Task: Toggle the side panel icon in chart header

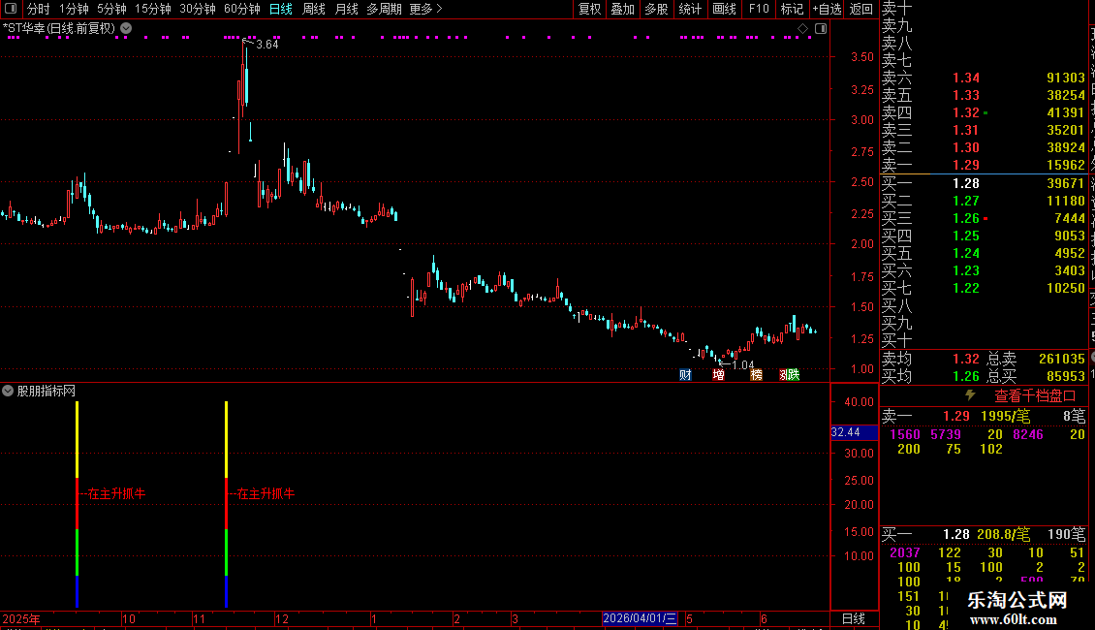Action: pyautogui.click(x=821, y=29)
